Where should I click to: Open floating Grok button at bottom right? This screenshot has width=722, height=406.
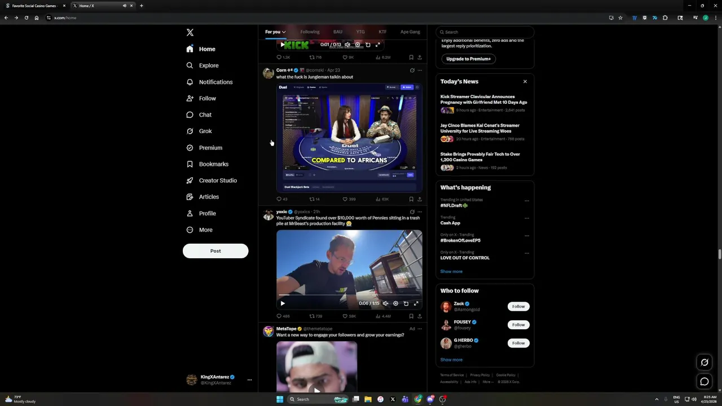705,363
